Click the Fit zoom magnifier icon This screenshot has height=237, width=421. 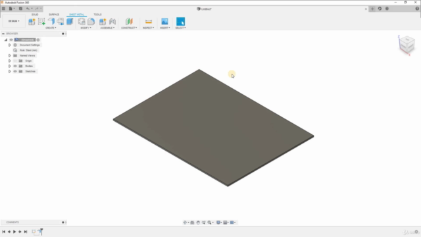pyautogui.click(x=209, y=223)
